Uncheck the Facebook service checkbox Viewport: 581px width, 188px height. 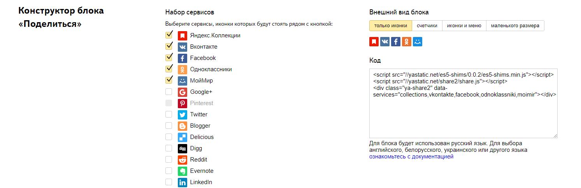click(x=169, y=58)
